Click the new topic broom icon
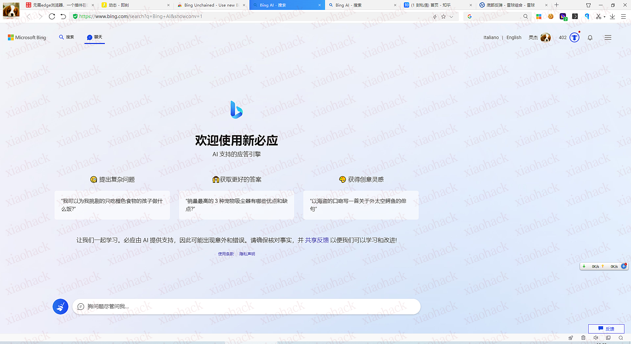Viewport: 631px width, 344px height. coord(60,306)
